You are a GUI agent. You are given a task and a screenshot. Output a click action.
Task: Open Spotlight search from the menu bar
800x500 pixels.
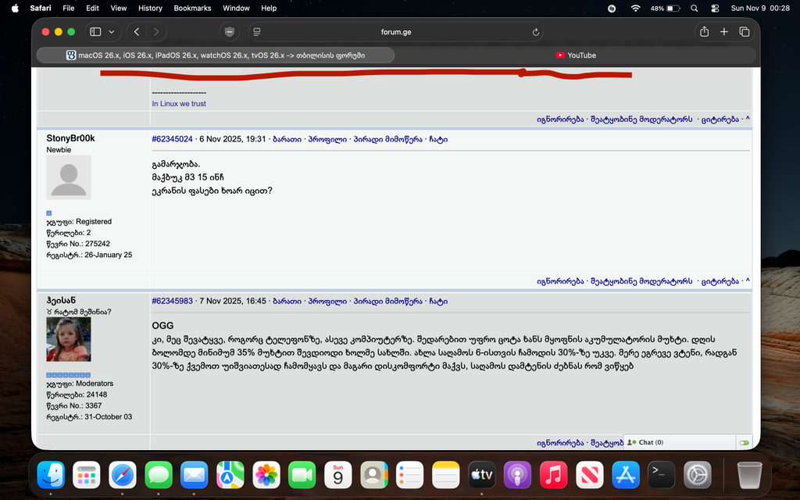(694, 8)
